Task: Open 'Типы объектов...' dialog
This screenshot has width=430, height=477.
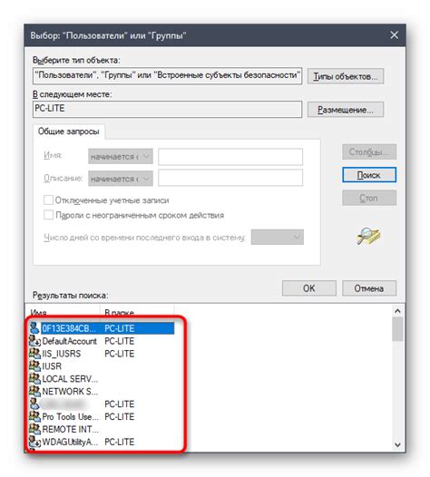Action: pos(346,76)
